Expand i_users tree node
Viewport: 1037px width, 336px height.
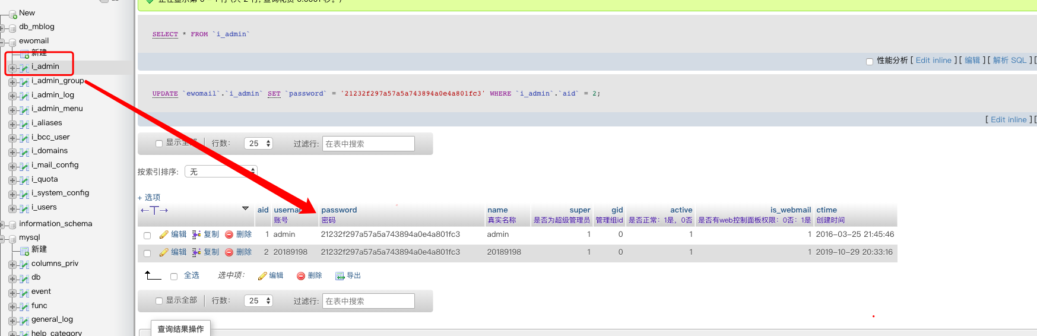click(12, 209)
